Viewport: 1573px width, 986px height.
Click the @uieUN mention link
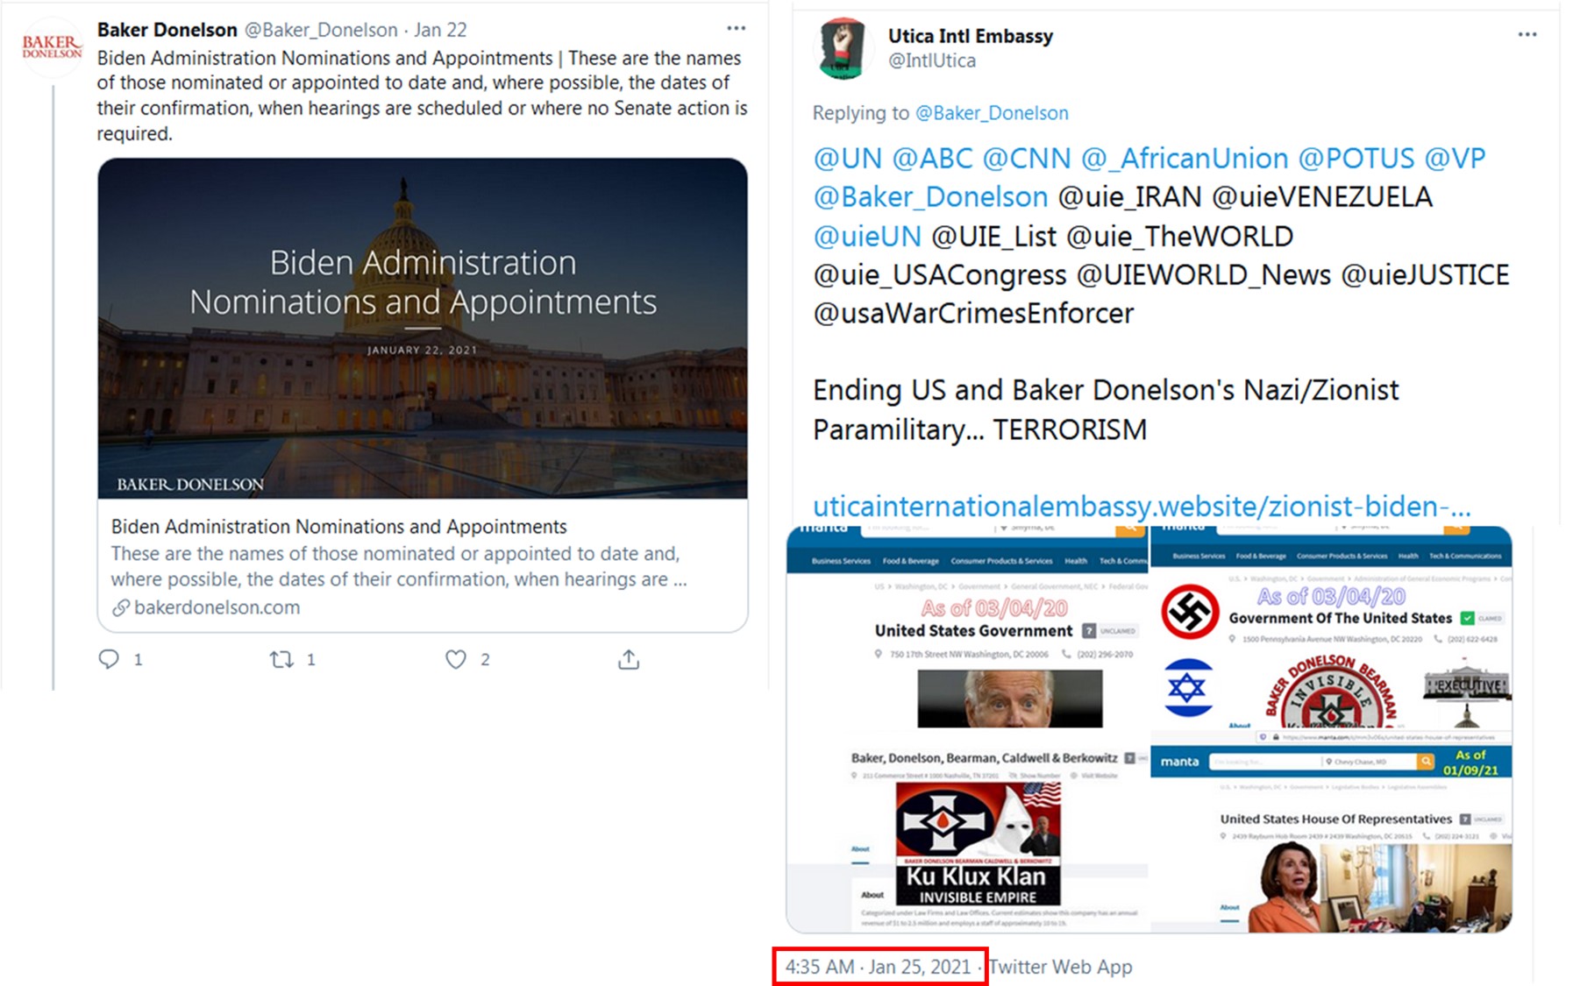point(867,237)
